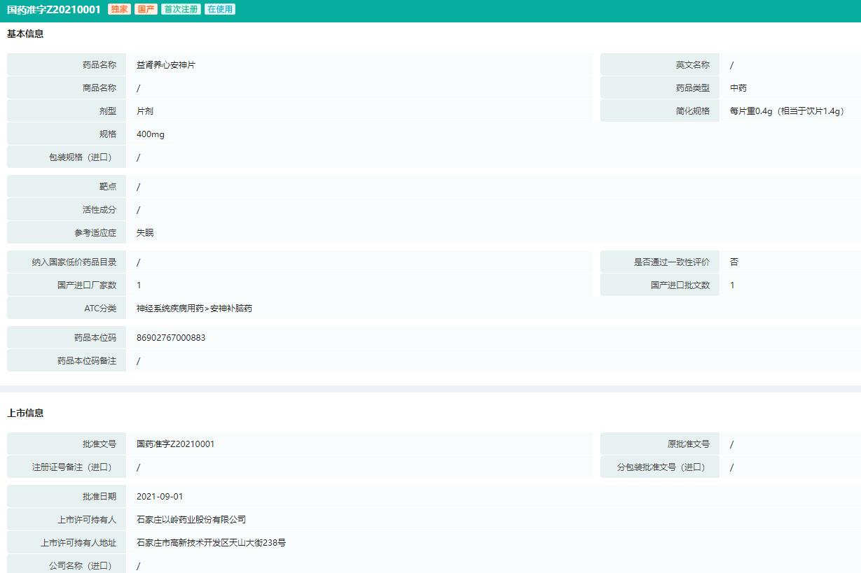
Task: Select simplified spec 每片重0.4g value
Action: pyautogui.click(x=787, y=111)
